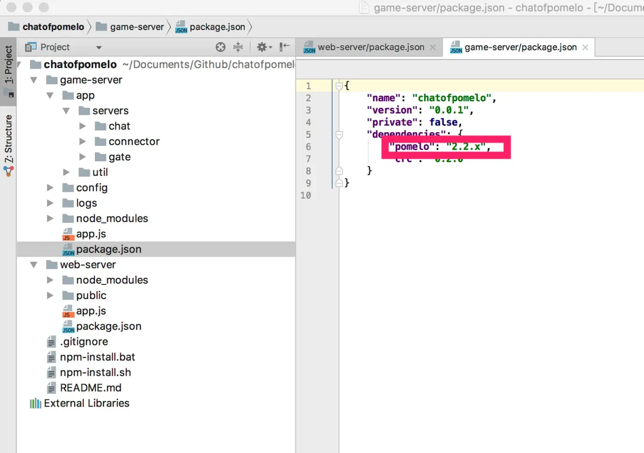Click line number 10 in the gutter
644x453 pixels.
coord(306,196)
